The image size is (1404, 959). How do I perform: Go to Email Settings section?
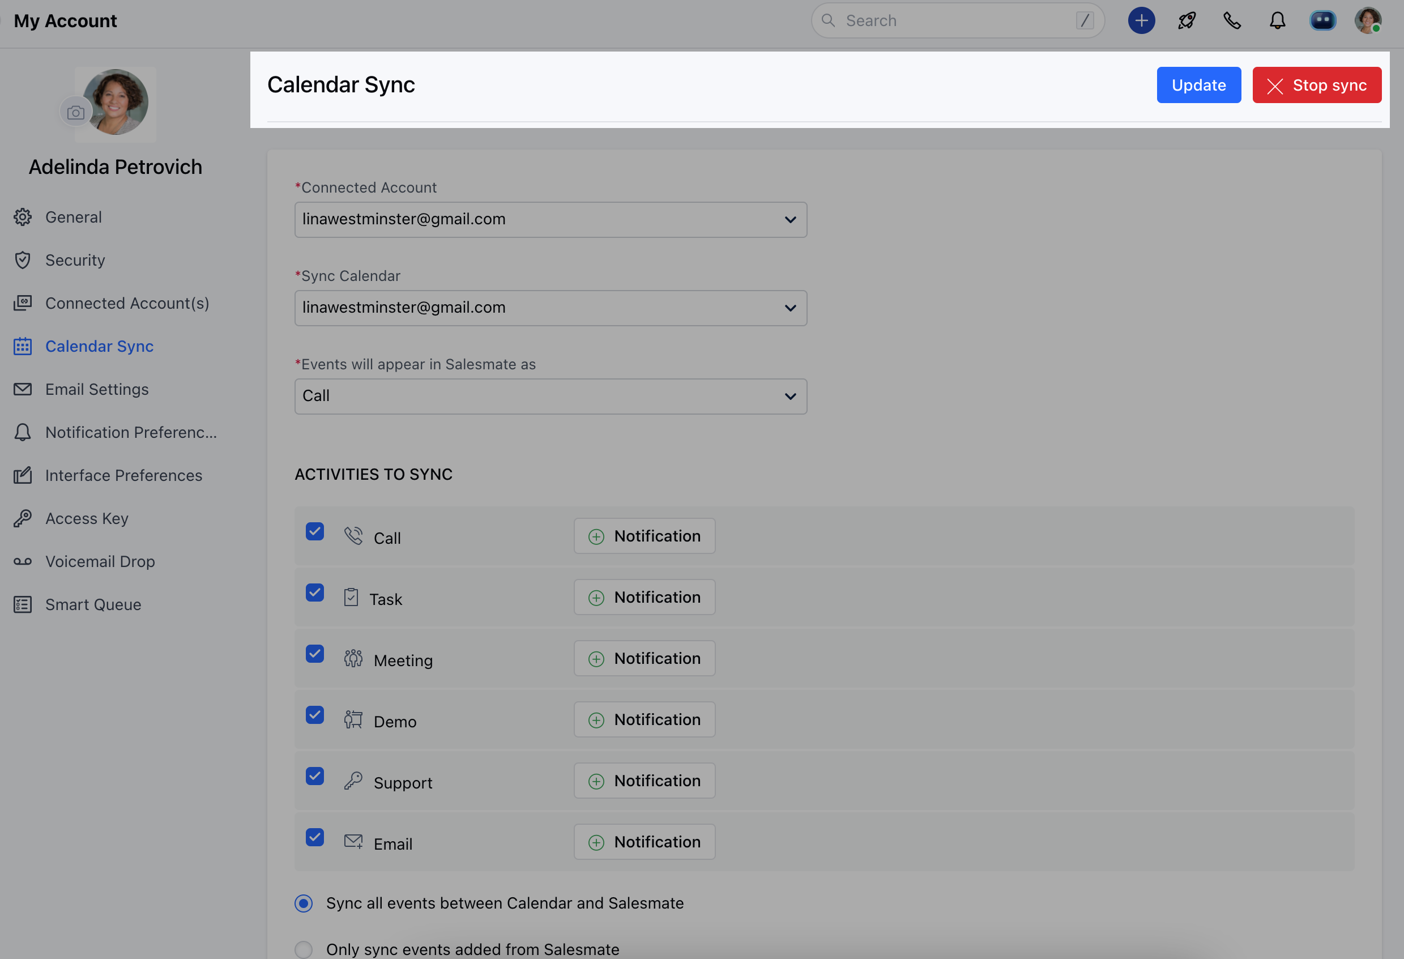click(97, 389)
